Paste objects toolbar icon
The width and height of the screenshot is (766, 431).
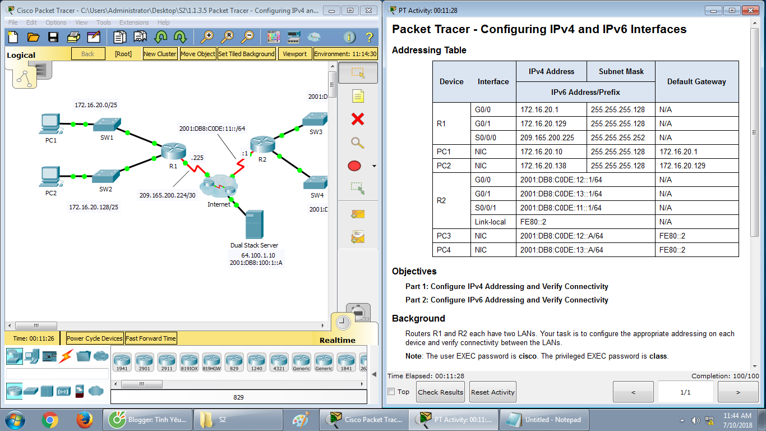tap(140, 37)
